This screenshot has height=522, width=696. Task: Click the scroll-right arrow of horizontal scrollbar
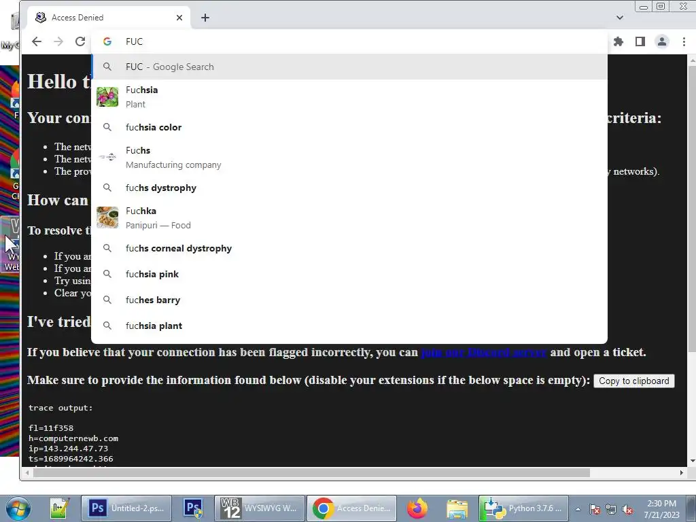click(681, 473)
